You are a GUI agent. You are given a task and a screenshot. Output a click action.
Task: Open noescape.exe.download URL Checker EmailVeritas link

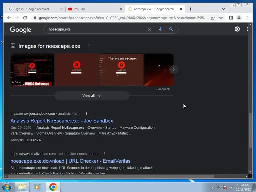coord(70,161)
